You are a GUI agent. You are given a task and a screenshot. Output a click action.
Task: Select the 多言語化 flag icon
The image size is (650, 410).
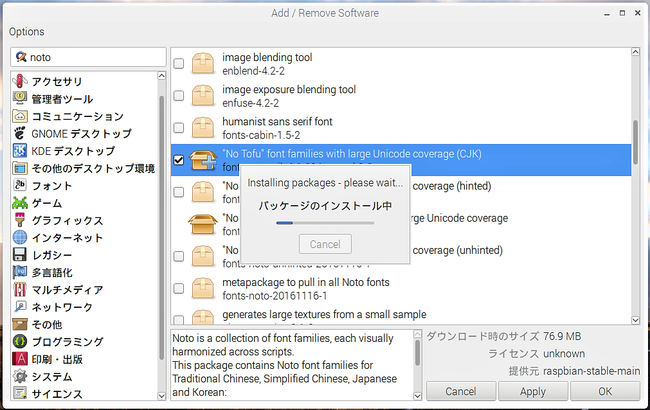pyautogui.click(x=20, y=272)
